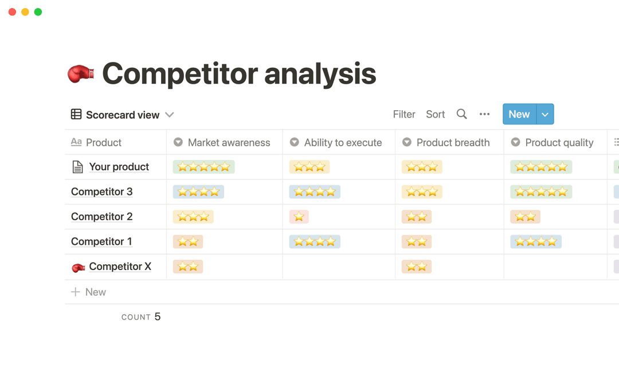This screenshot has width=619, height=387.
Task: Click the Aa icon in the Product column
Action: 75,142
